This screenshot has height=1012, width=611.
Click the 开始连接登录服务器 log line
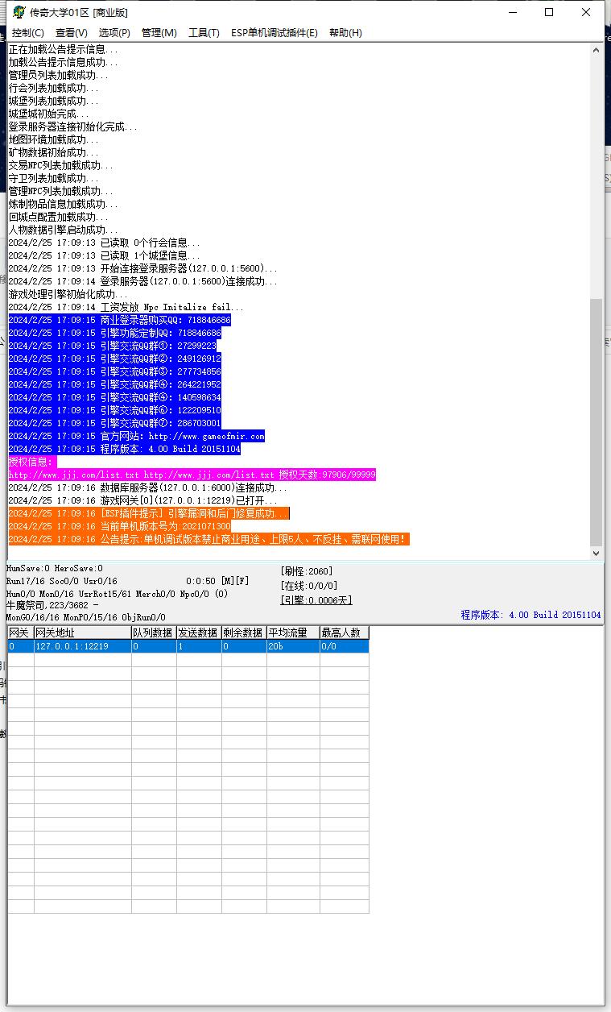pyautogui.click(x=142, y=268)
